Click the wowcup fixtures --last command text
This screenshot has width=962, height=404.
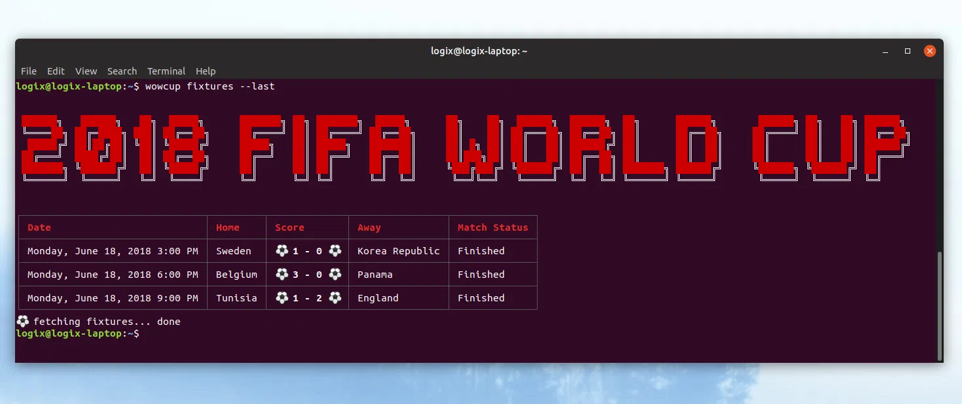[210, 86]
